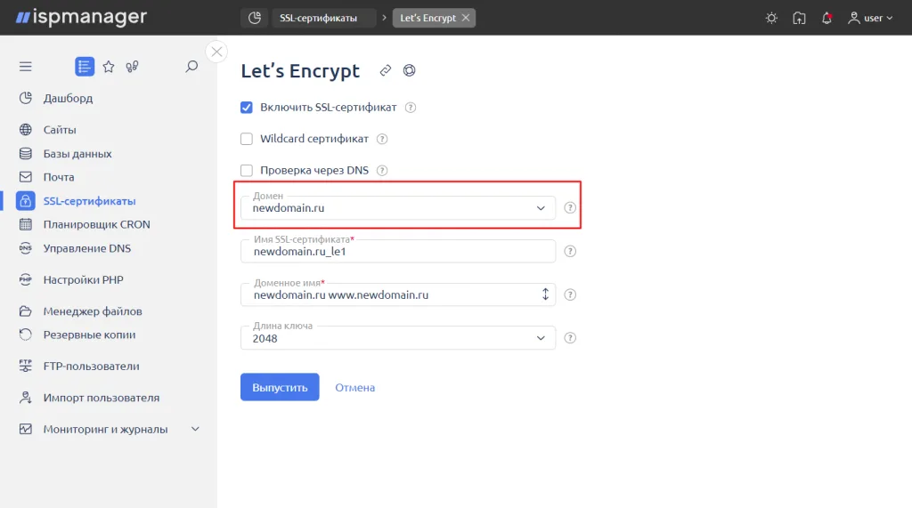This screenshot has width=912, height=508.
Task: Open Дашборд in sidebar
Action: (68, 98)
